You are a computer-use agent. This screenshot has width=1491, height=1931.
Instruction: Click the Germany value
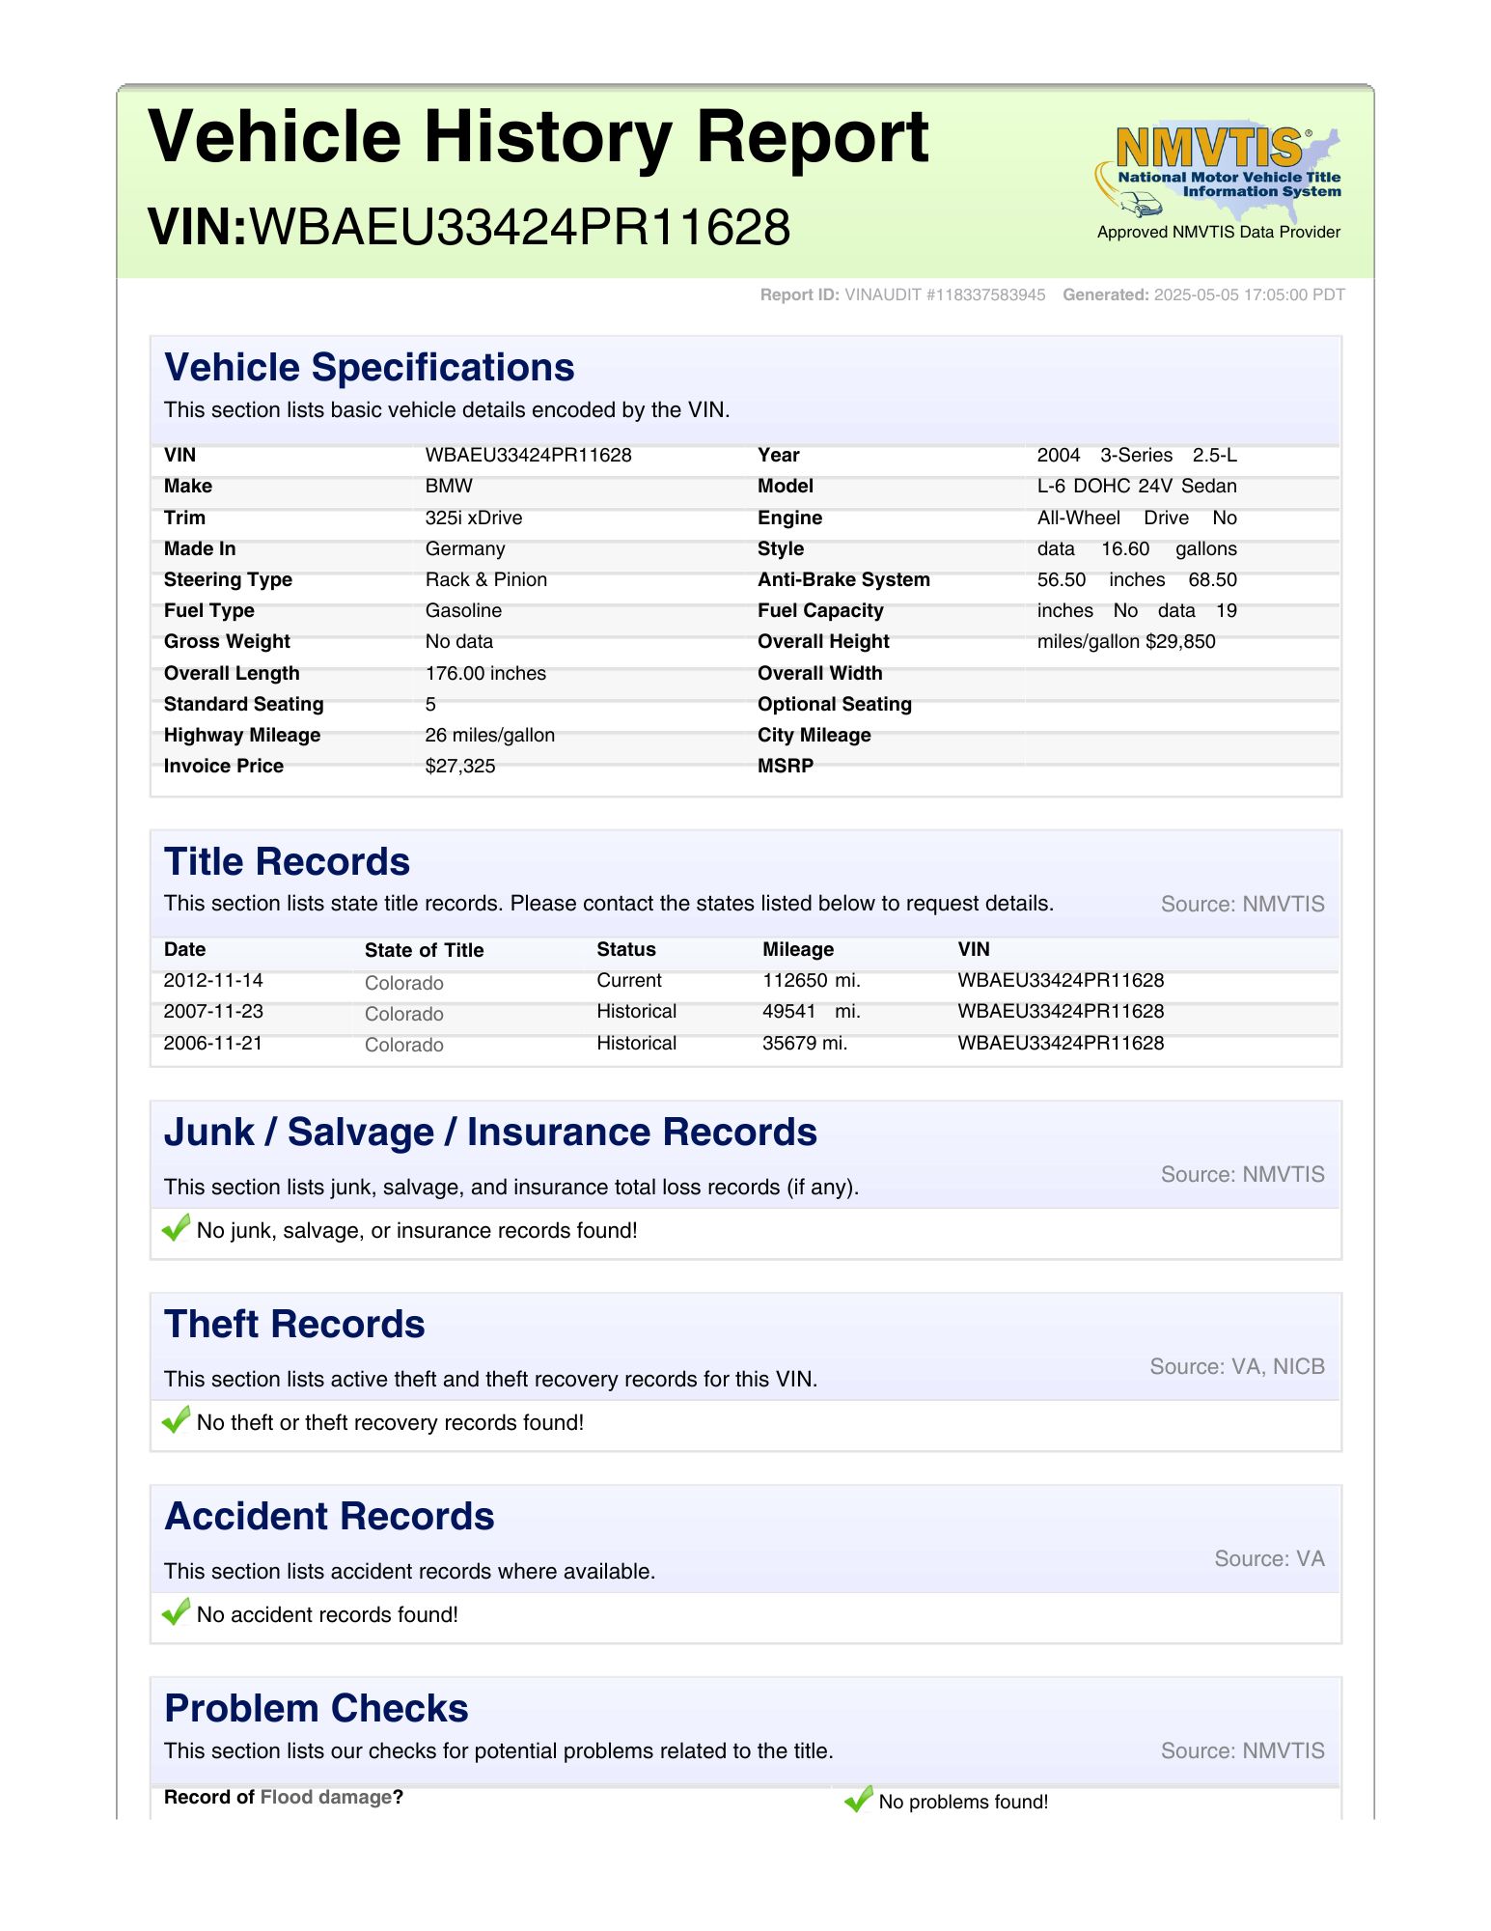pyautogui.click(x=465, y=548)
